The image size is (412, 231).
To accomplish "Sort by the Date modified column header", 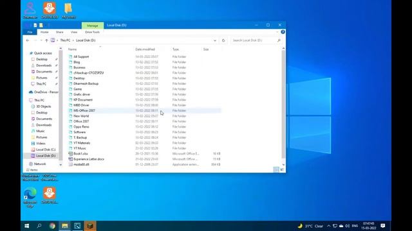I will coord(145,49).
